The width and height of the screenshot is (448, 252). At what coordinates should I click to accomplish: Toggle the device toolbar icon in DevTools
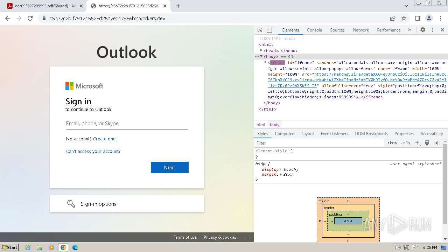tap(269, 30)
